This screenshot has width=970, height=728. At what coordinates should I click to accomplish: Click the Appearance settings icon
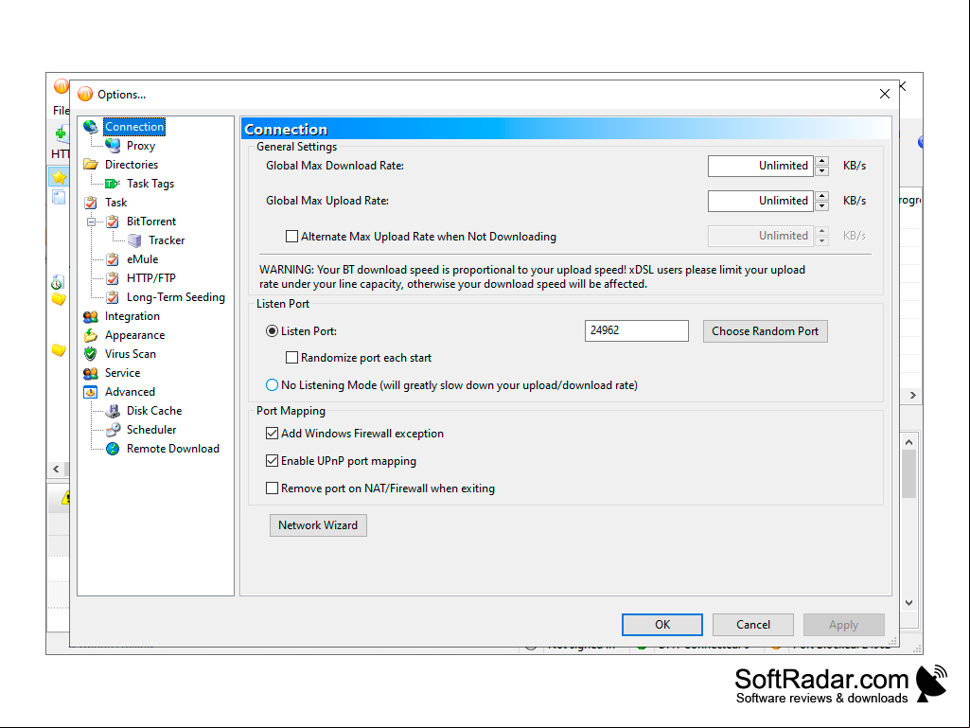point(90,335)
